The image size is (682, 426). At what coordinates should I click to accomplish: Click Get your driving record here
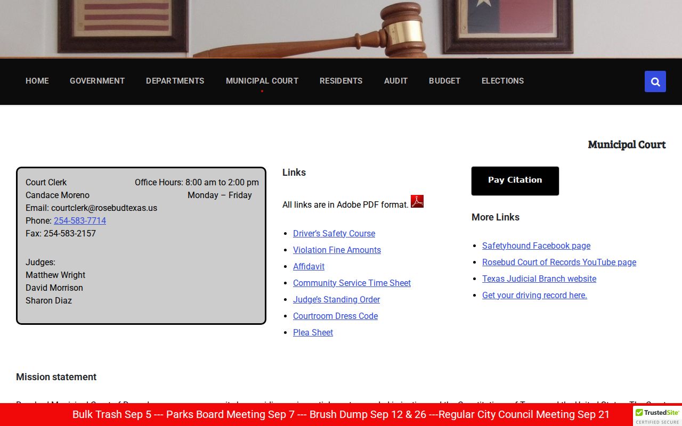(534, 295)
